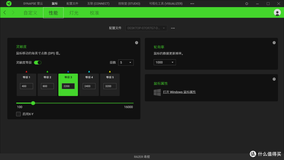
Task: Select the 等级 1 stage card
Action: click(27, 85)
